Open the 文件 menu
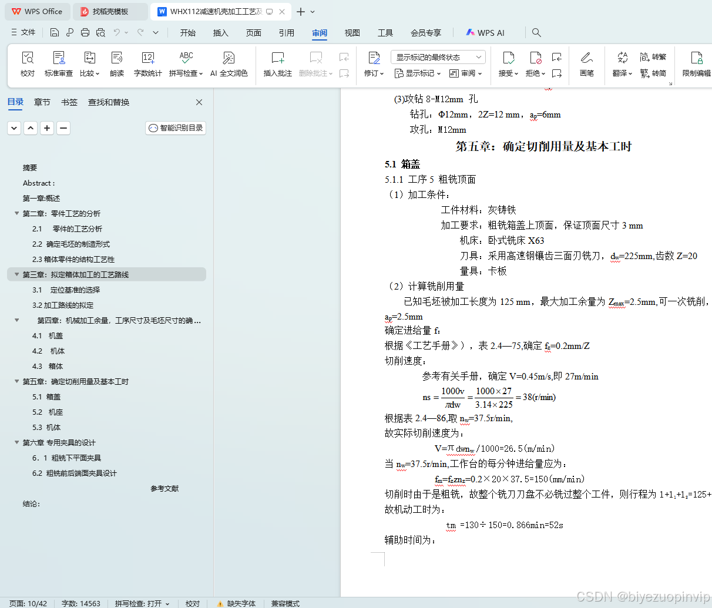 tap(23, 32)
